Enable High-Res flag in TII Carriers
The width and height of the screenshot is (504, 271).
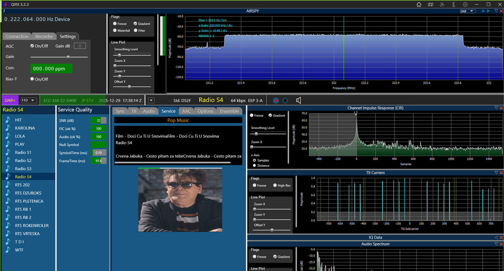(x=275, y=185)
